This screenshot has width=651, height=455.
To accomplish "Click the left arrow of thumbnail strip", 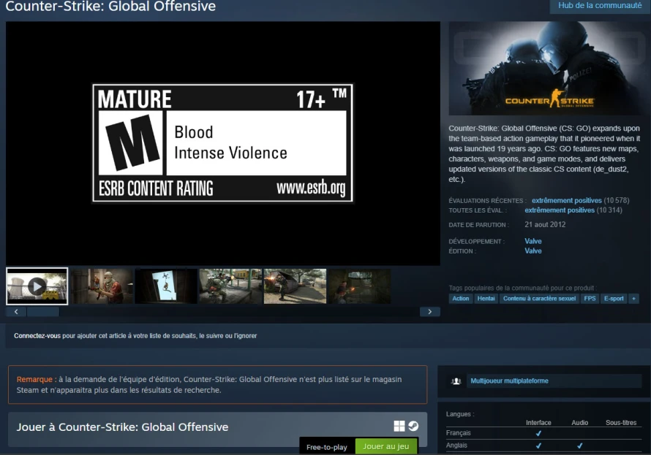I will (x=16, y=312).
